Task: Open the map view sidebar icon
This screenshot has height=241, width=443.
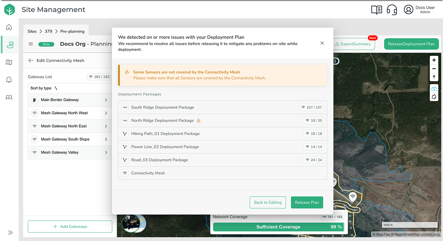Action: tap(9, 62)
